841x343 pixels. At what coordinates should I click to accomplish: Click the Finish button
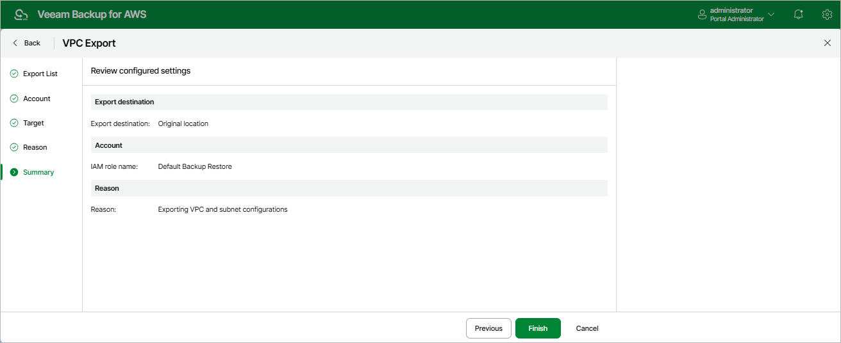click(538, 328)
